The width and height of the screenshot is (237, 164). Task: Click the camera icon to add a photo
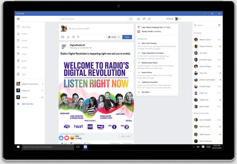(63, 37)
